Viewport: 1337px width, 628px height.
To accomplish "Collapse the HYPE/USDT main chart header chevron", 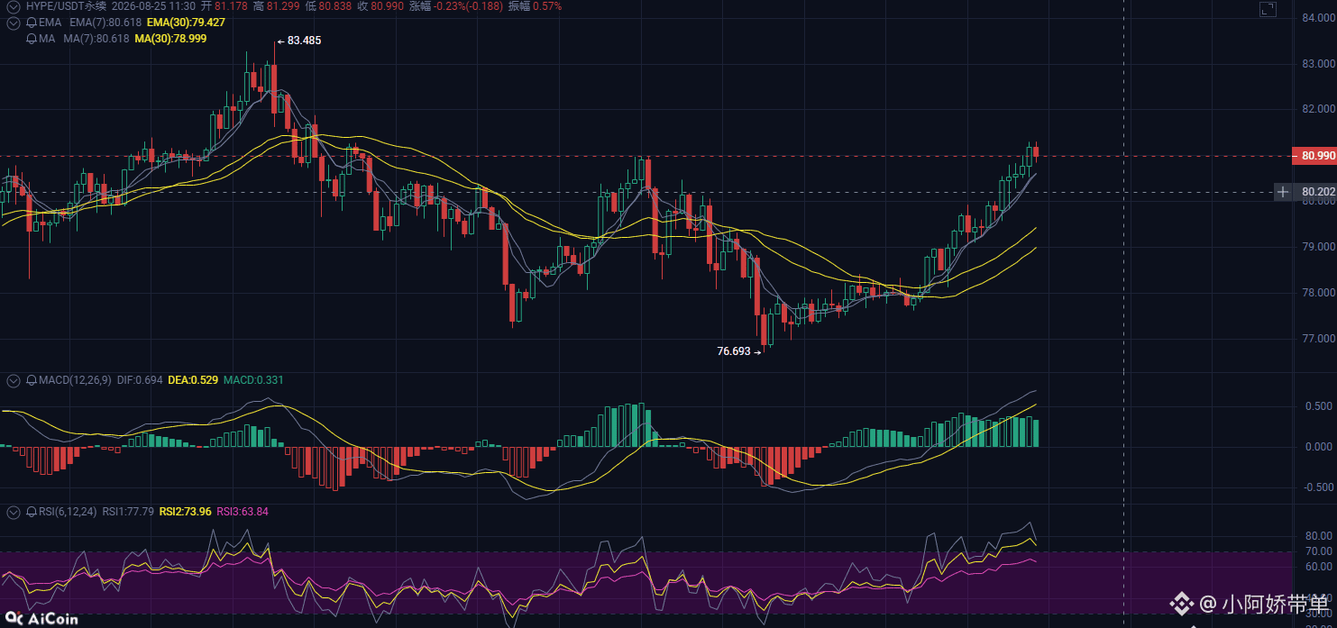I will [x=13, y=6].
